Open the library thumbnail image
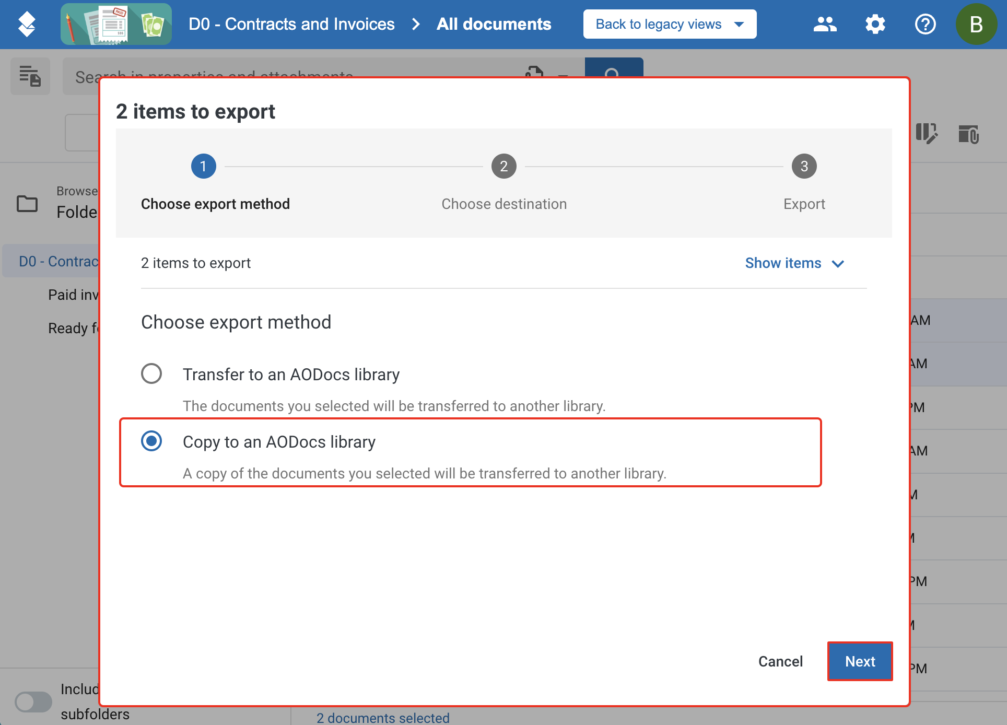 [x=116, y=24]
